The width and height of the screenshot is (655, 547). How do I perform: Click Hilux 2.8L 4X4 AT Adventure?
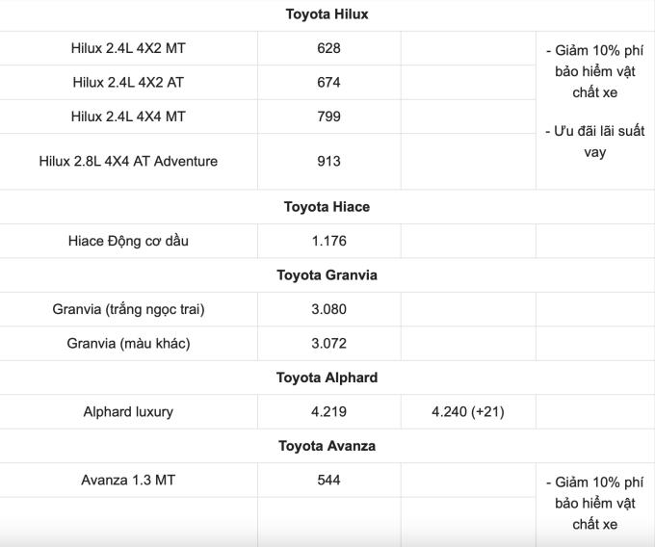point(128,161)
